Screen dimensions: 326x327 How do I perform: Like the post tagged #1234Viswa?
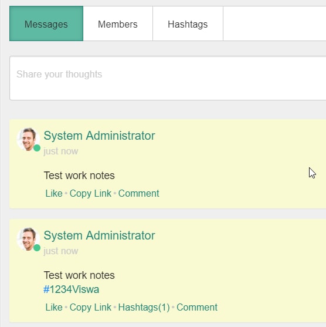pyautogui.click(x=54, y=307)
